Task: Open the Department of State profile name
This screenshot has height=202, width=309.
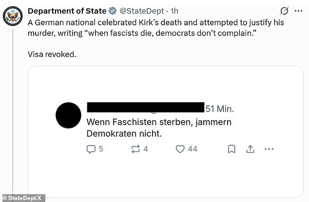Action: [67, 11]
